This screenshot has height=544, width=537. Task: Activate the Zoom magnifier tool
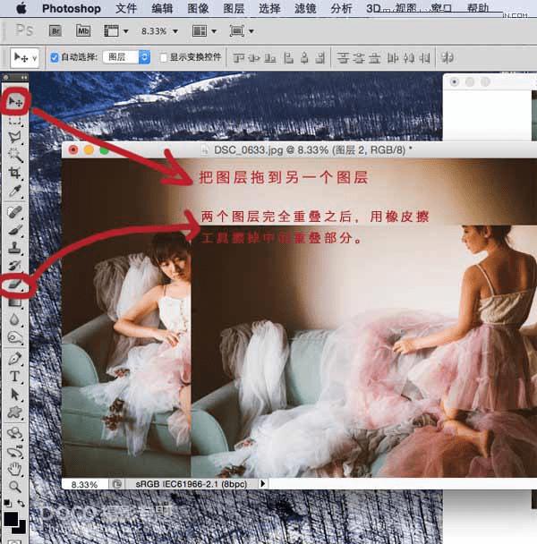[x=14, y=487]
